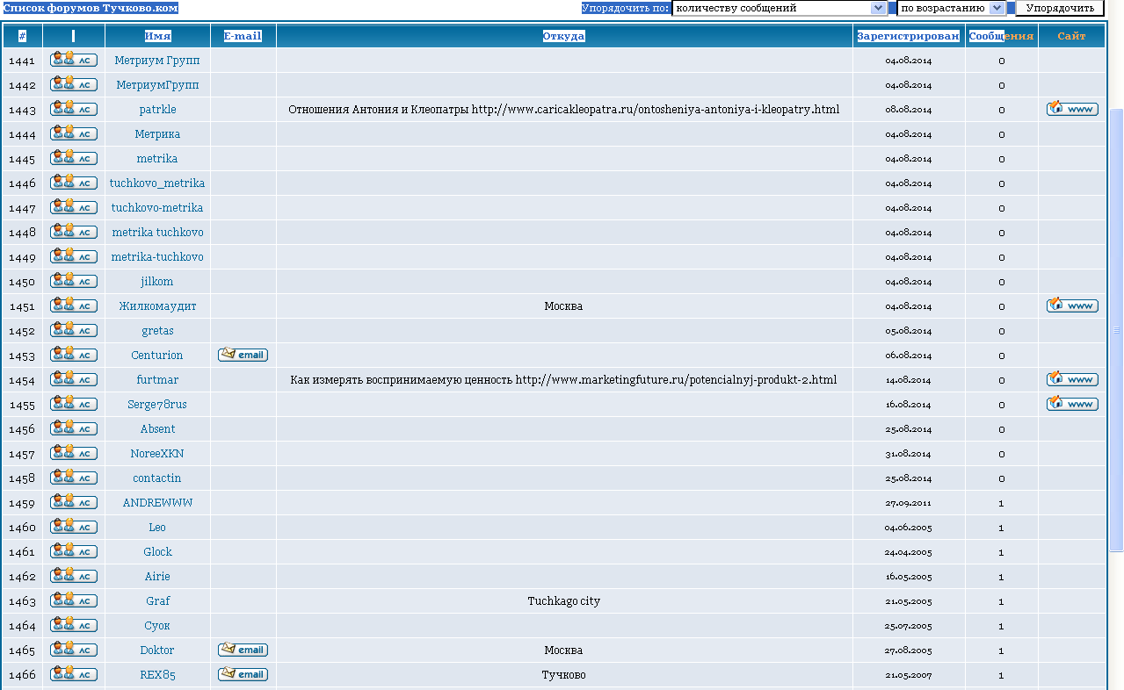Viewport: 1124px width, 690px height.
Task: Open 'Список форумов Тучково.ком' link
Action: click(91, 8)
